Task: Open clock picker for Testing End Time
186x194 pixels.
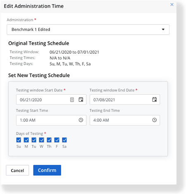Action: point(154,120)
